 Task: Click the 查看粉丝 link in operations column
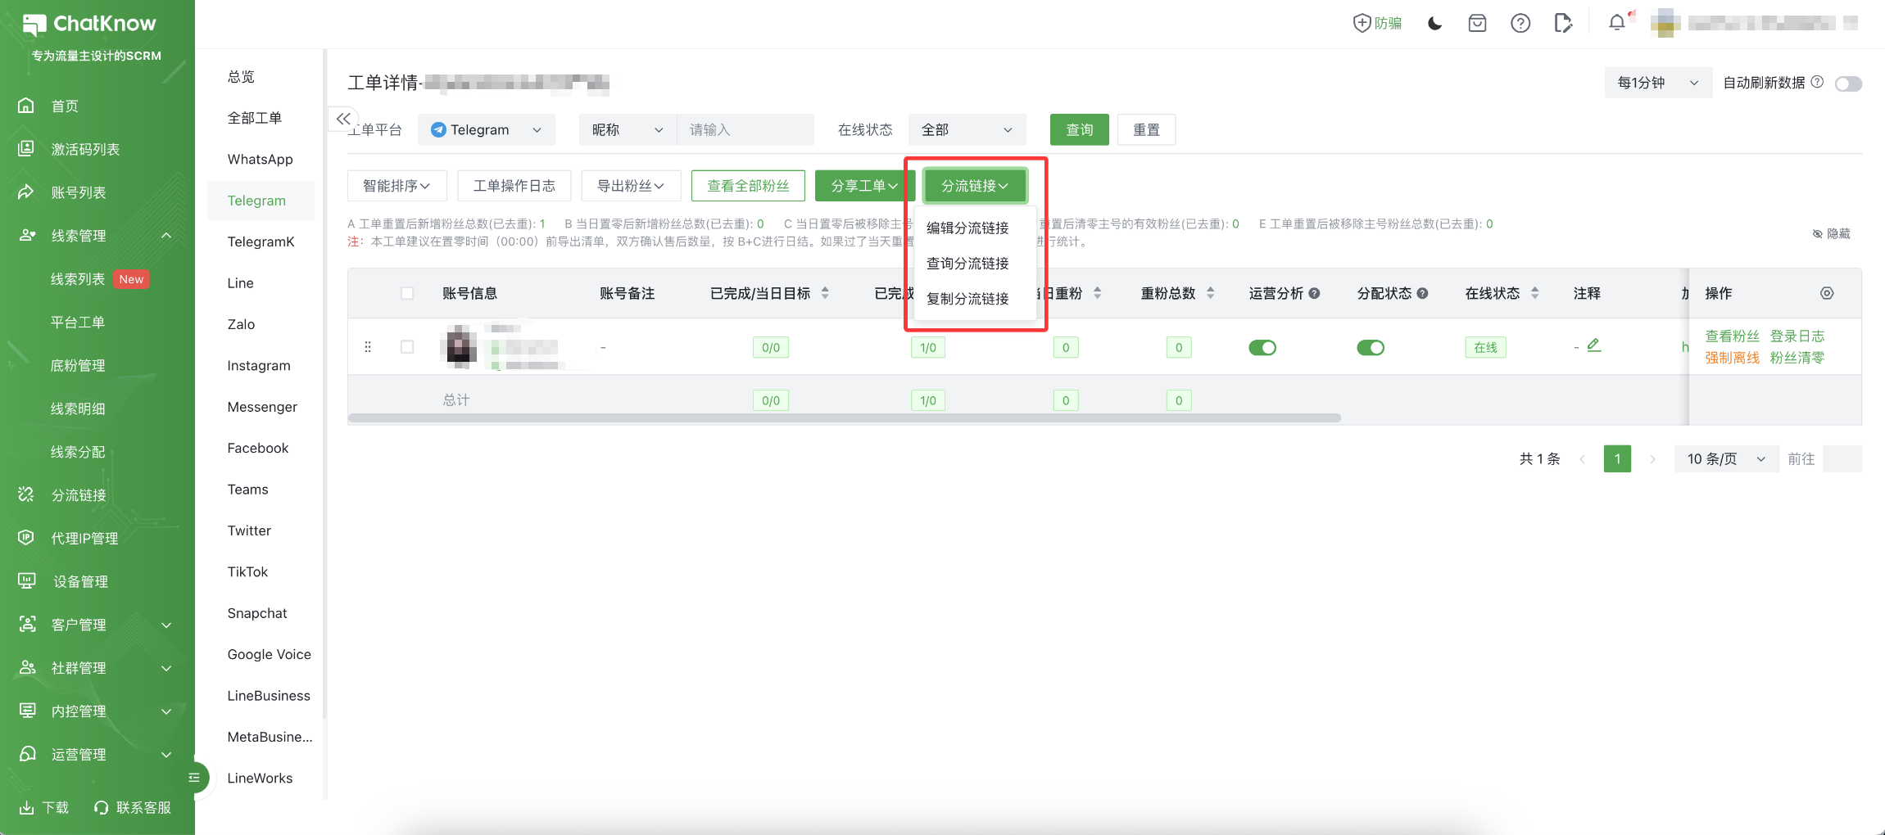[1732, 336]
